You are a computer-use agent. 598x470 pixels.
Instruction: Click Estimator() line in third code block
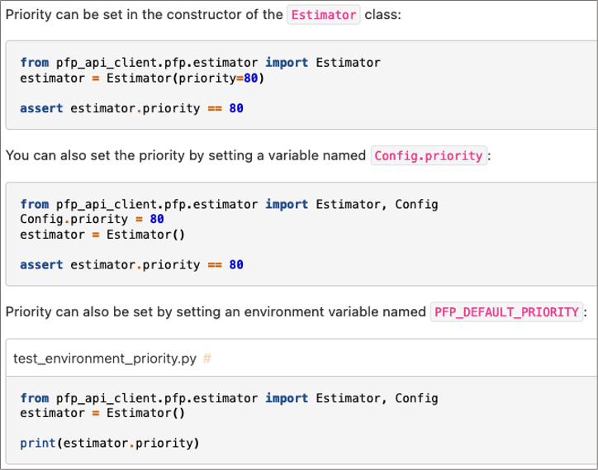pyautogui.click(x=102, y=412)
